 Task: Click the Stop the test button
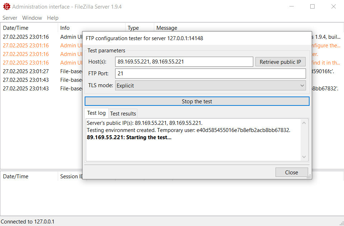pyautogui.click(x=197, y=102)
